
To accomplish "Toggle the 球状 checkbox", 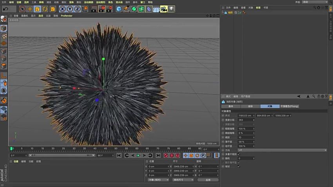I will click(239, 166).
